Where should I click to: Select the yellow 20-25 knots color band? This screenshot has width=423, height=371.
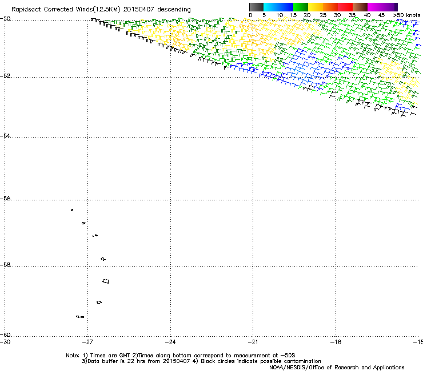click(316, 7)
